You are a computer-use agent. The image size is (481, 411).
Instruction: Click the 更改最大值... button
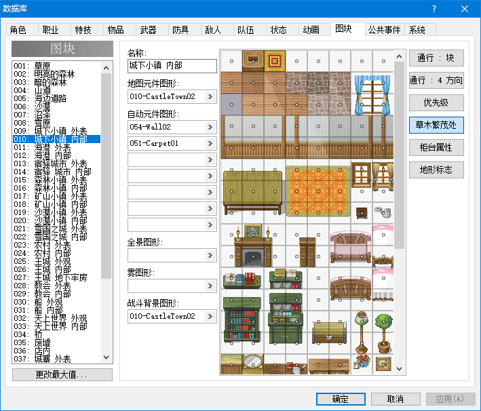62,374
